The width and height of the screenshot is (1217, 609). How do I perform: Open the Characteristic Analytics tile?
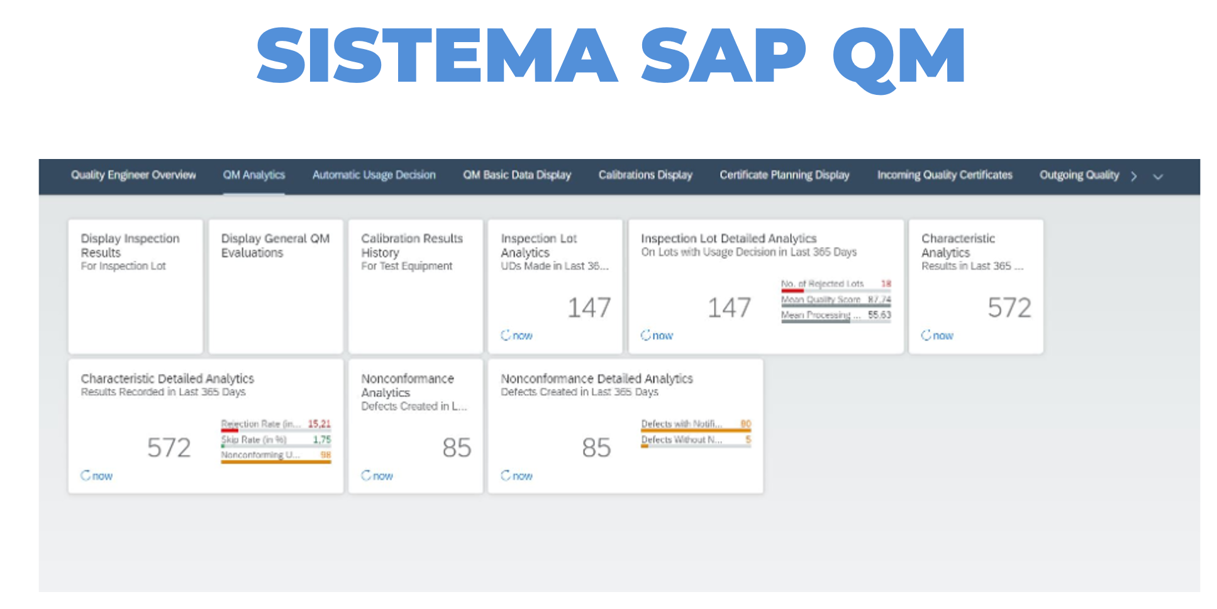(976, 286)
